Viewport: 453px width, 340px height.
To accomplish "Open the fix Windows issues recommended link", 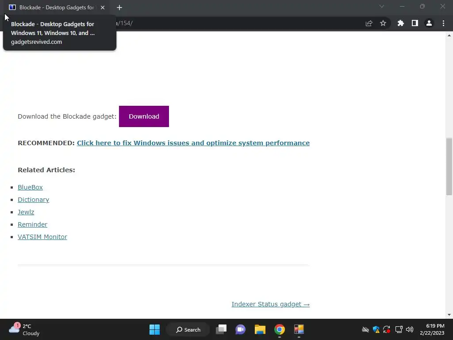I will 193,143.
